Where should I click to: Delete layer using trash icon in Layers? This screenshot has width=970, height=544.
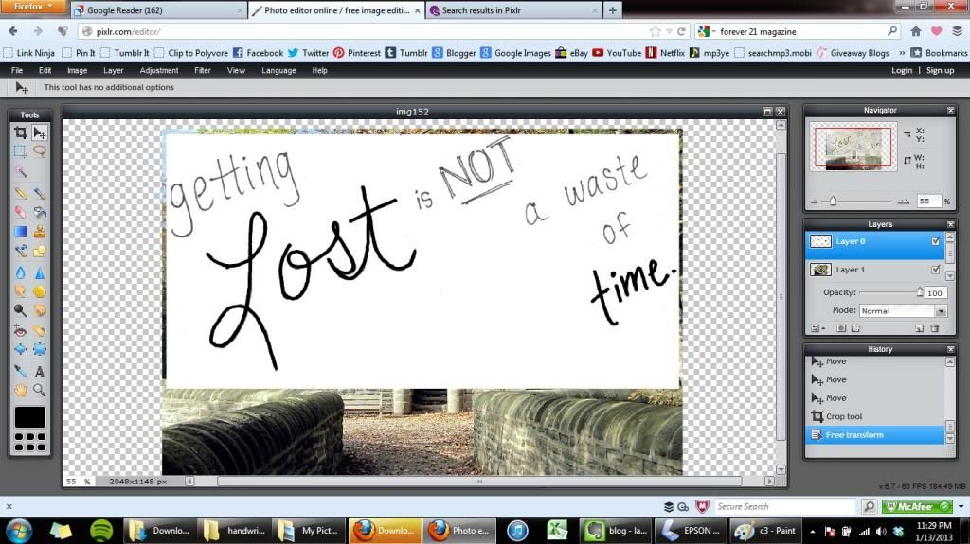click(x=935, y=328)
